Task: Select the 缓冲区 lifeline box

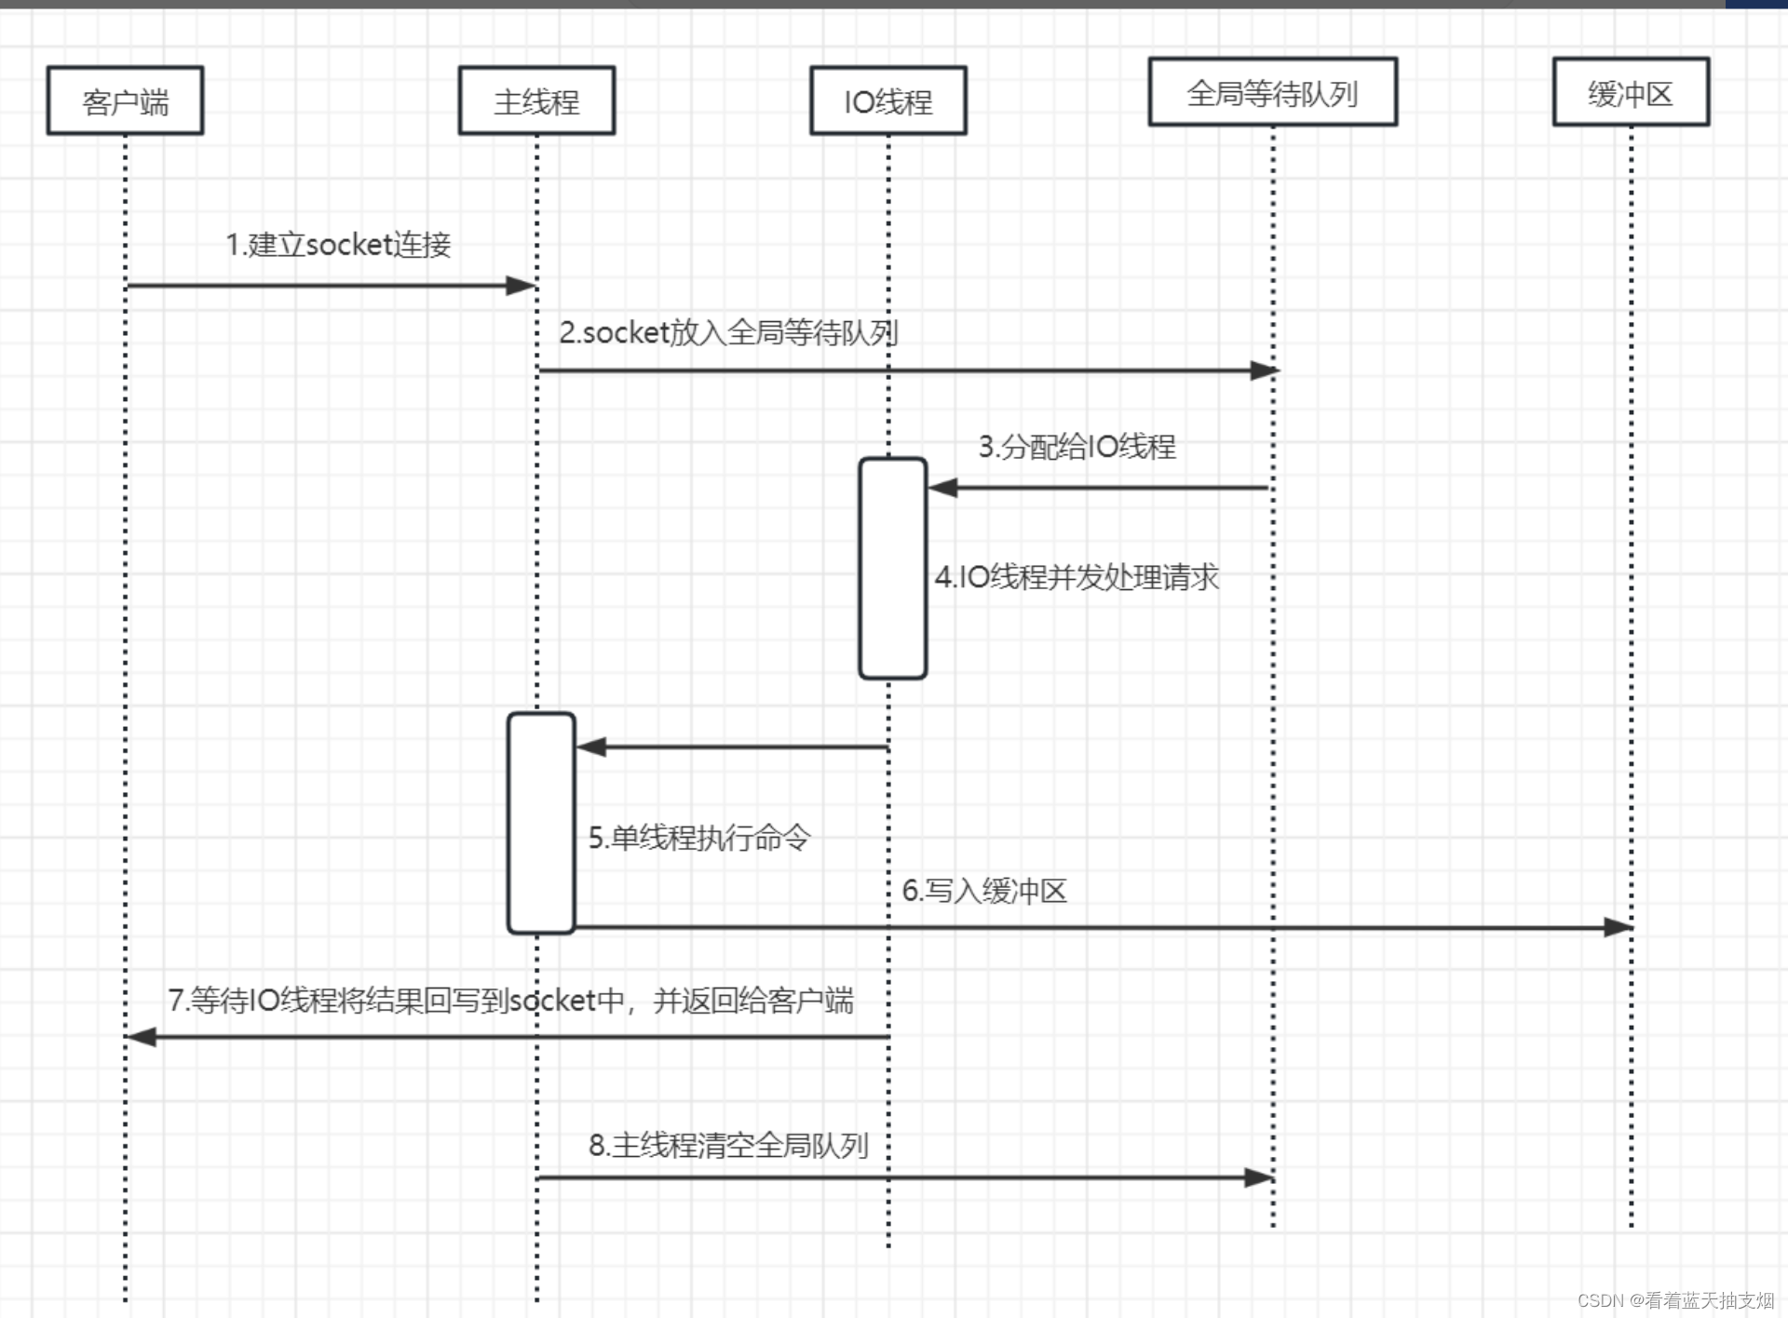Action: tap(1630, 92)
